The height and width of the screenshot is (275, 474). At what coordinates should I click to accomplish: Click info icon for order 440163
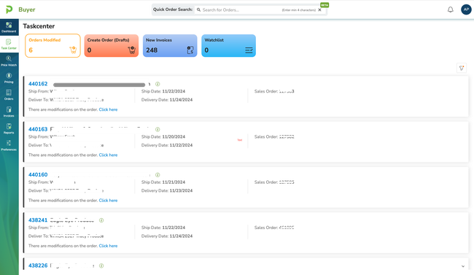158,130
